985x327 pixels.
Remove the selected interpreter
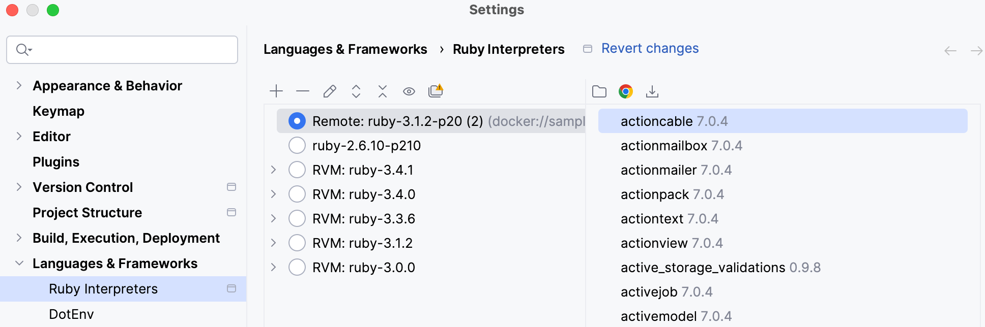[x=302, y=91]
